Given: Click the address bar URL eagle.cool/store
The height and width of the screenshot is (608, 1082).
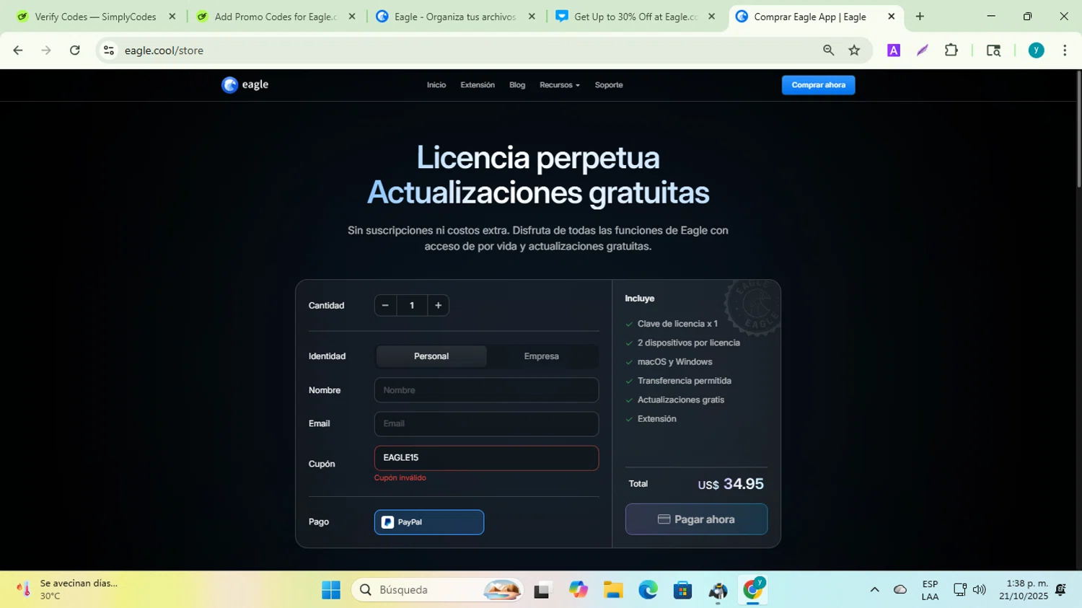Looking at the screenshot, I should pyautogui.click(x=164, y=50).
